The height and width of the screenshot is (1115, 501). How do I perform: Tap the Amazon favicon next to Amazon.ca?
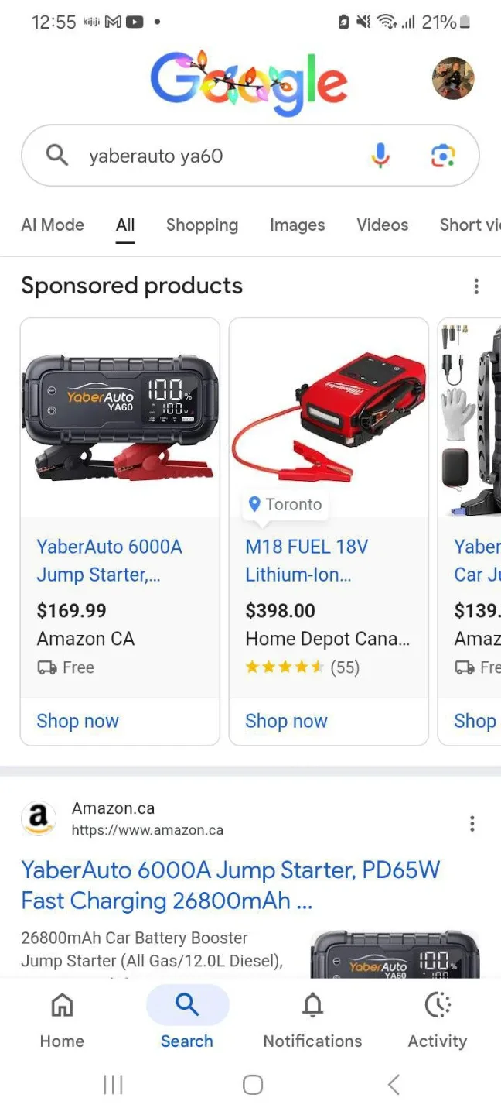click(38, 818)
